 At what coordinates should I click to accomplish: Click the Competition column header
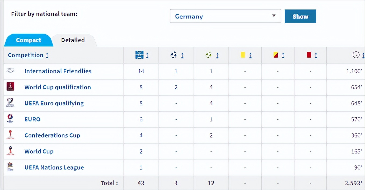point(26,55)
